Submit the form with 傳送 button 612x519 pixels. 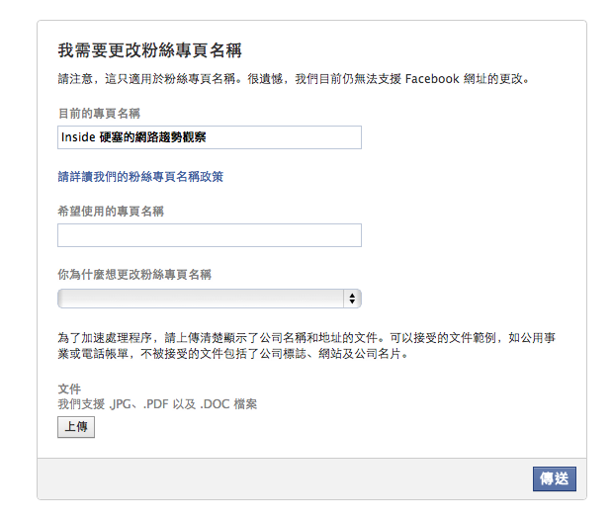point(555,478)
